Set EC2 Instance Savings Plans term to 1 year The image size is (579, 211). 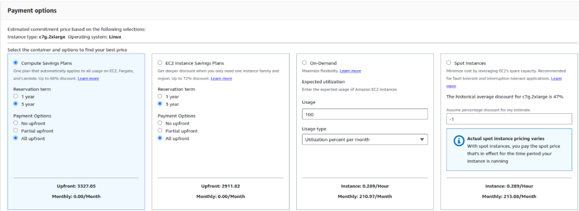[160, 96]
